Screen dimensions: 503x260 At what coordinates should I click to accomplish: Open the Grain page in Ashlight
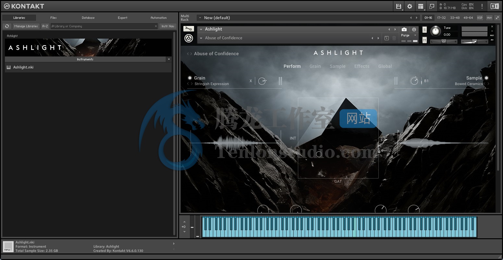(x=315, y=66)
